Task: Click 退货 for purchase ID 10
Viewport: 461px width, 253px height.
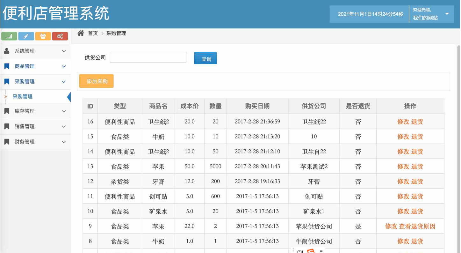Action: (417, 211)
